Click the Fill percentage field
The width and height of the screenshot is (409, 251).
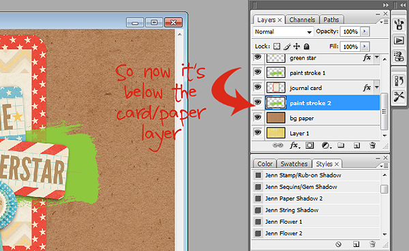click(350, 46)
